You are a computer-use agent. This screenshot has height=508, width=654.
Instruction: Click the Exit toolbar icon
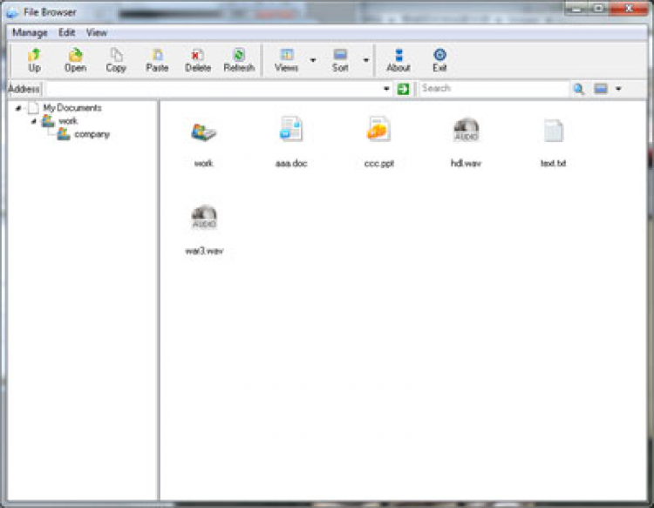pyautogui.click(x=439, y=55)
